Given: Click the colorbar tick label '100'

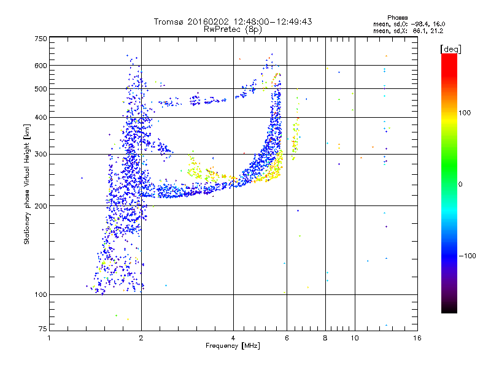Looking at the screenshot, I should [465, 113].
